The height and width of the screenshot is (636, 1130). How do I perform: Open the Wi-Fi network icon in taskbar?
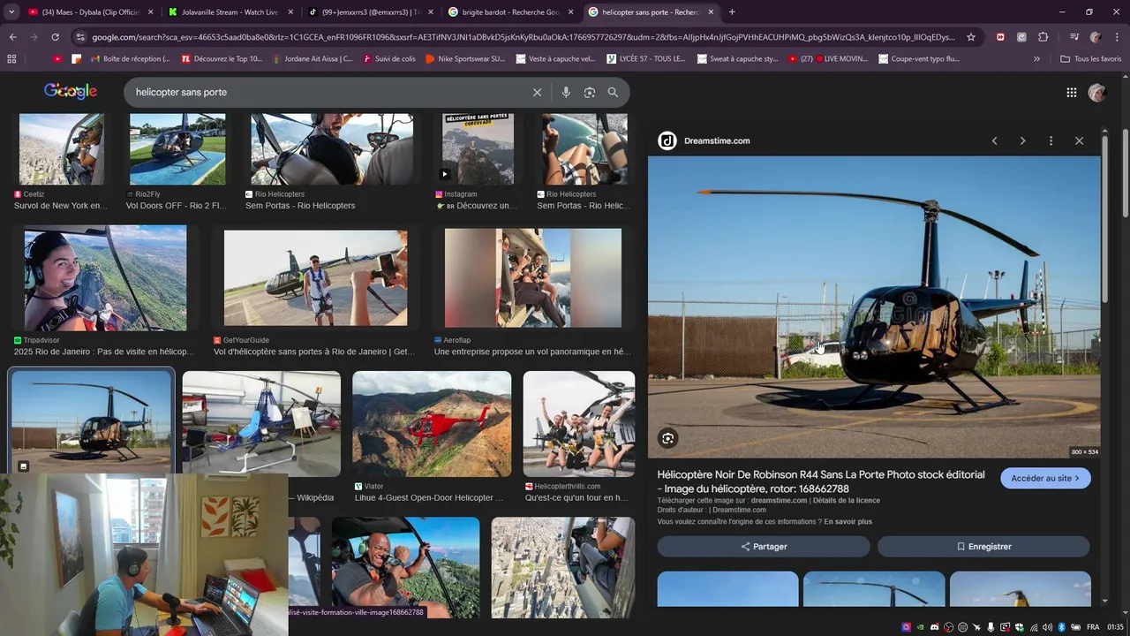(1034, 627)
